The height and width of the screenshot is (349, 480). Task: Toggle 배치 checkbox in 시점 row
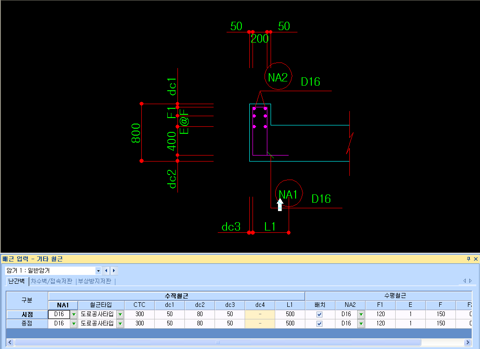tap(319, 314)
